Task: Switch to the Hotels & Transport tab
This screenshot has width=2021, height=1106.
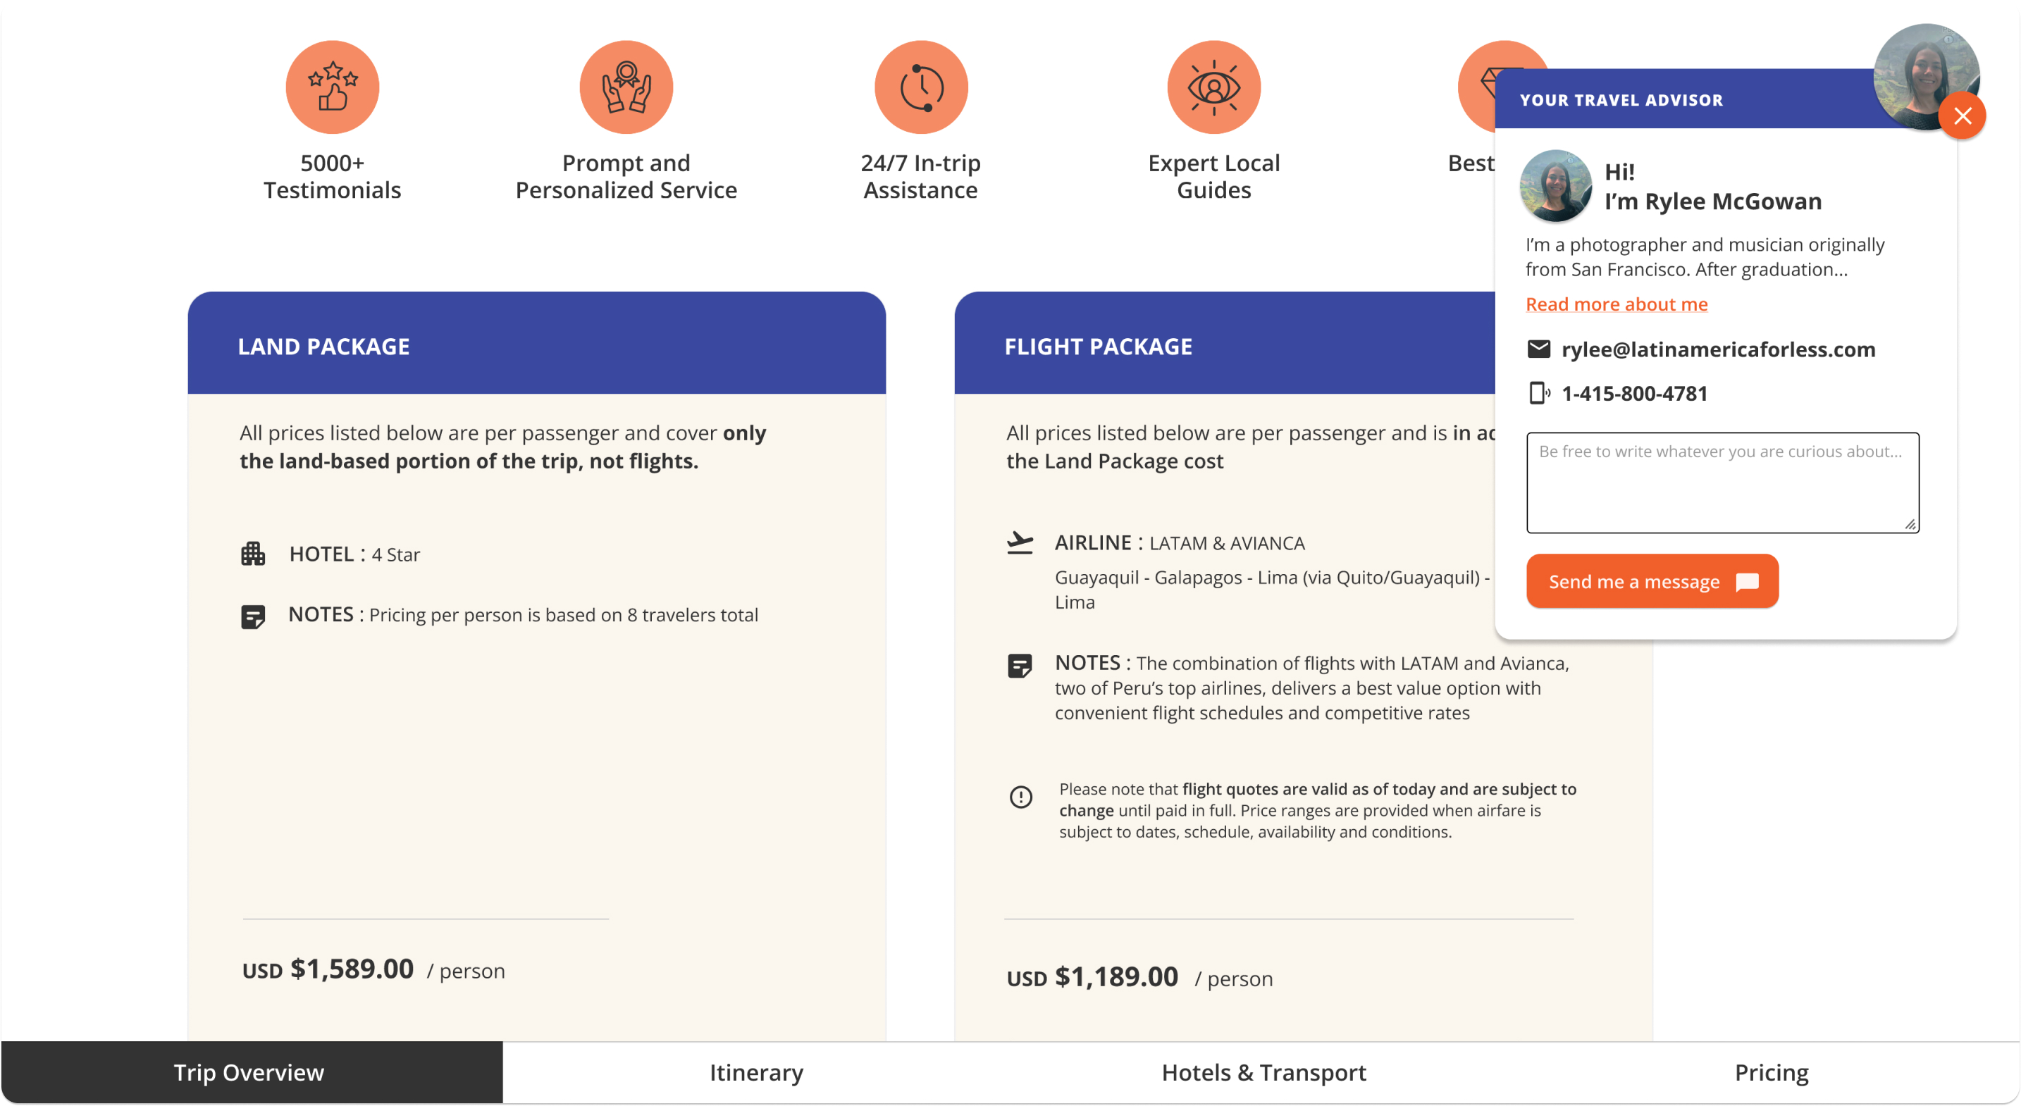Action: tap(1263, 1072)
